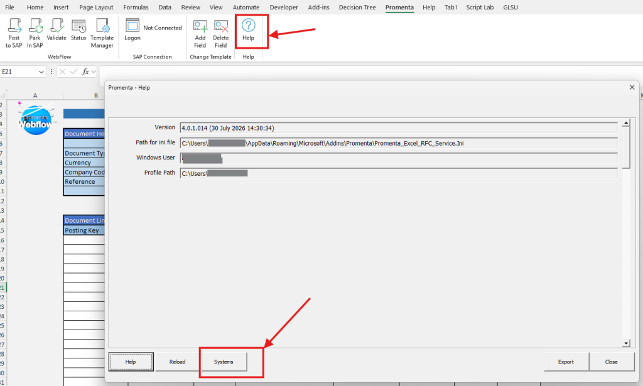Viewport: 643px width, 386px height.
Task: Click the Close button in dialog
Action: tap(611, 362)
